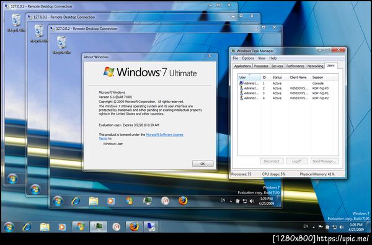The image size is (372, 245).
Task: Click the Logoff button in Task Manager
Action: click(297, 161)
